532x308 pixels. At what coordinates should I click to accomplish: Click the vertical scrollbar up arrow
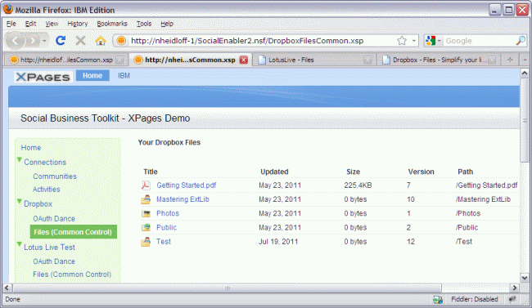(x=524, y=73)
